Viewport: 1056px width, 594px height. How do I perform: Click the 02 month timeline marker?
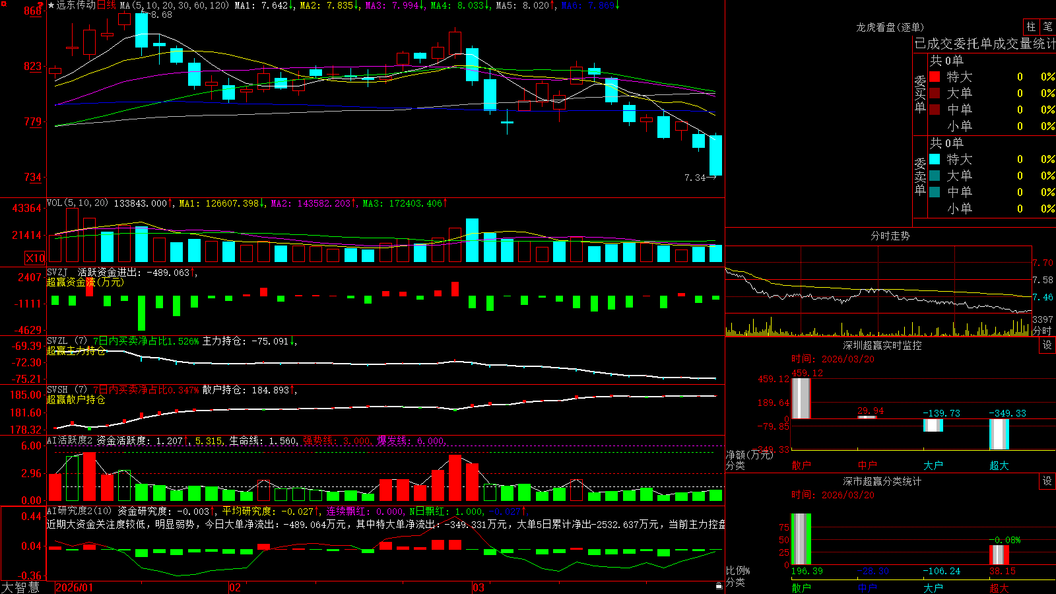click(x=235, y=587)
